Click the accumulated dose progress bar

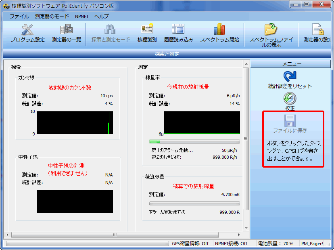click(194, 203)
